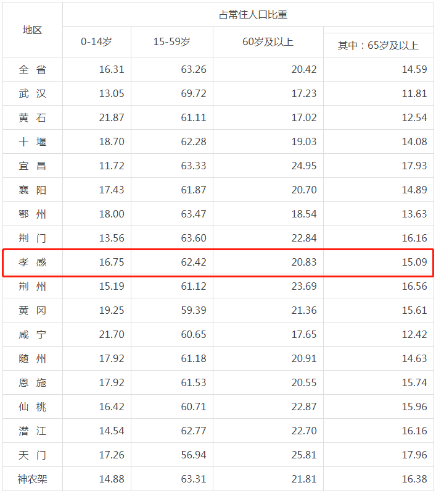436x493 pixels.
Task: Select the 0-14岁 column header
Action: click(x=96, y=42)
